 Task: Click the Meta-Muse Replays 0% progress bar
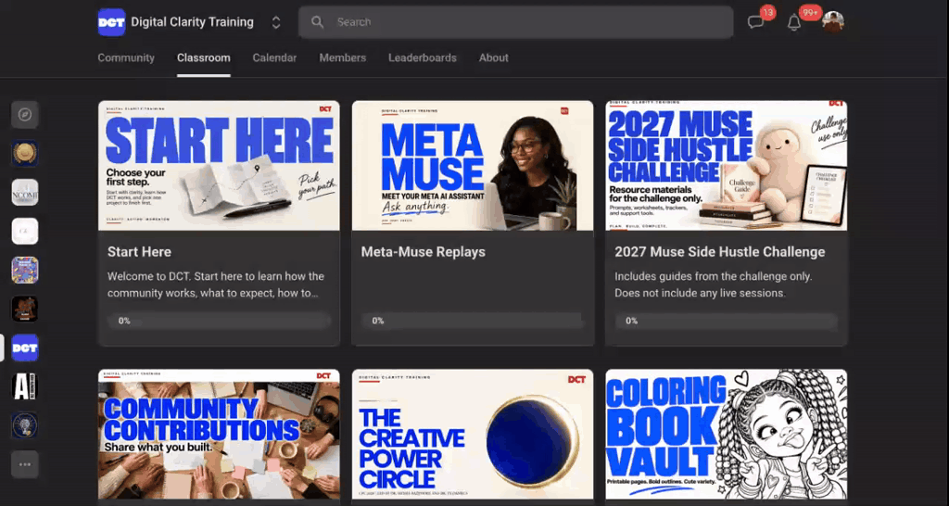(473, 321)
